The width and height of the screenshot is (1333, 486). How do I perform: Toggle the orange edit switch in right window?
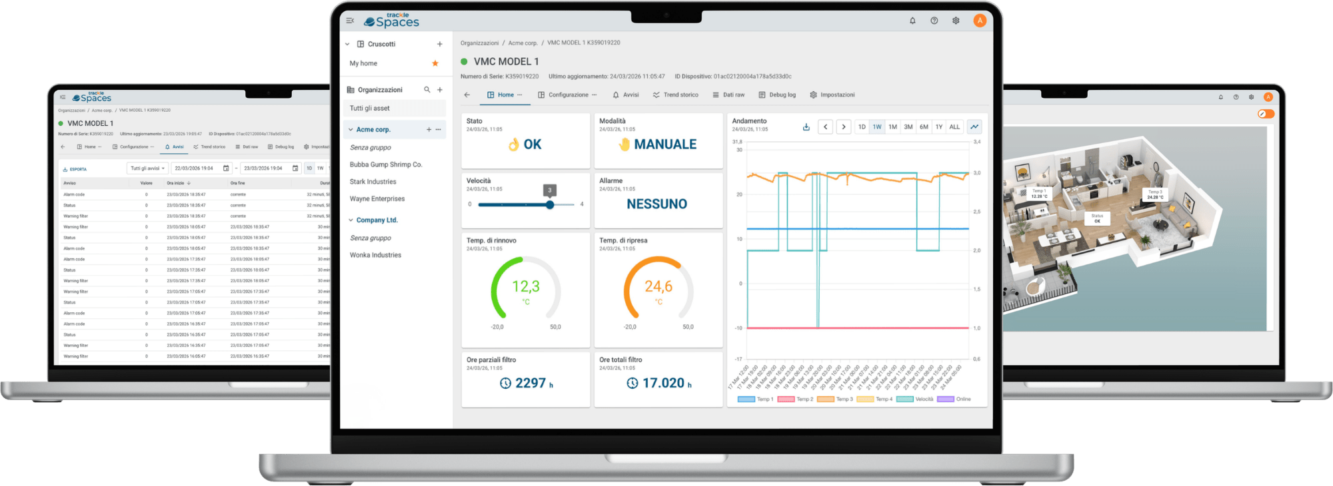coord(1266,114)
